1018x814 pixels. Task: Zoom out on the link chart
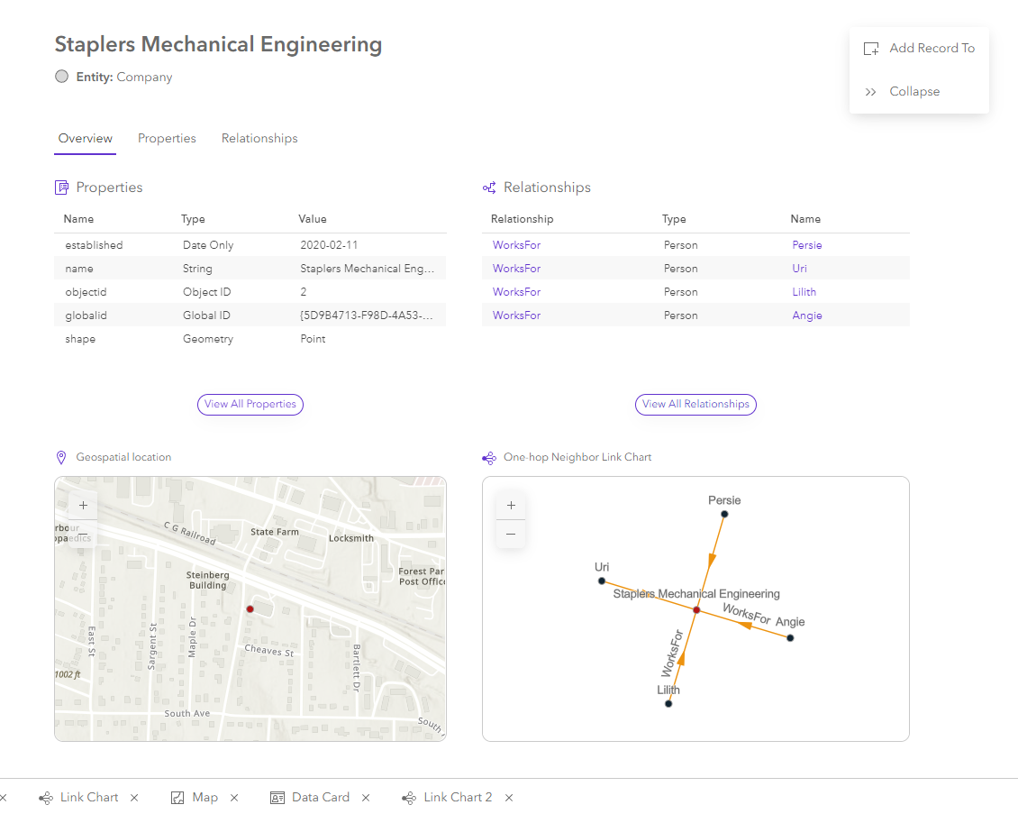click(x=511, y=535)
